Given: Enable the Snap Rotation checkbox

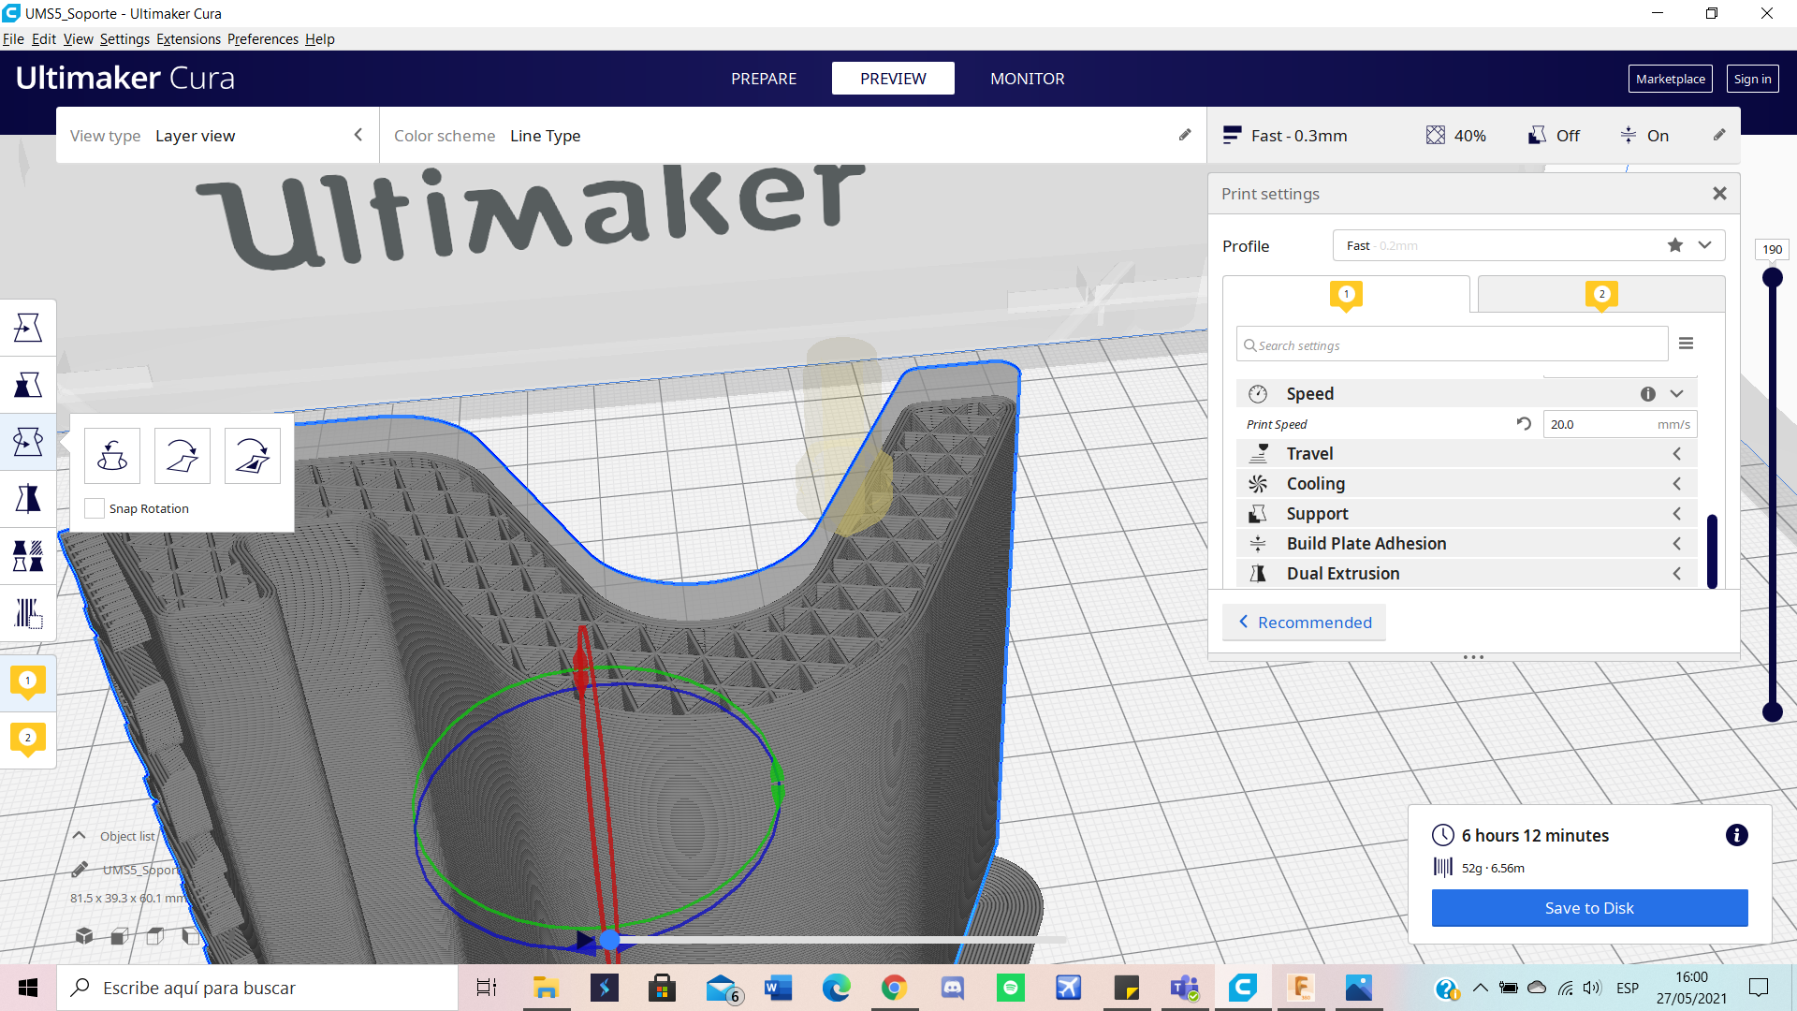Looking at the screenshot, I should pos(95,508).
